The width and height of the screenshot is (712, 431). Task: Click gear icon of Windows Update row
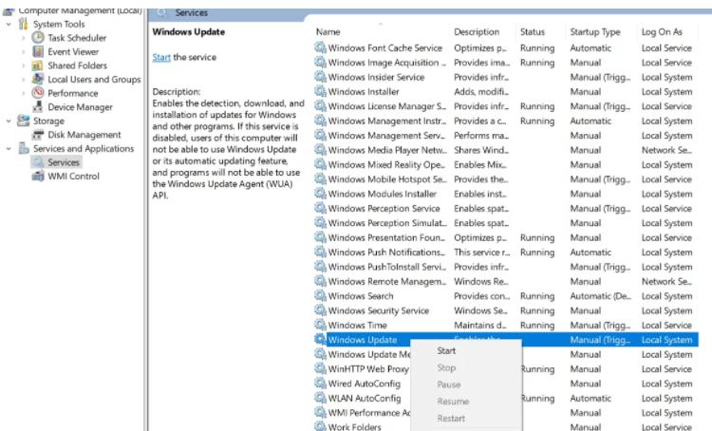point(320,339)
